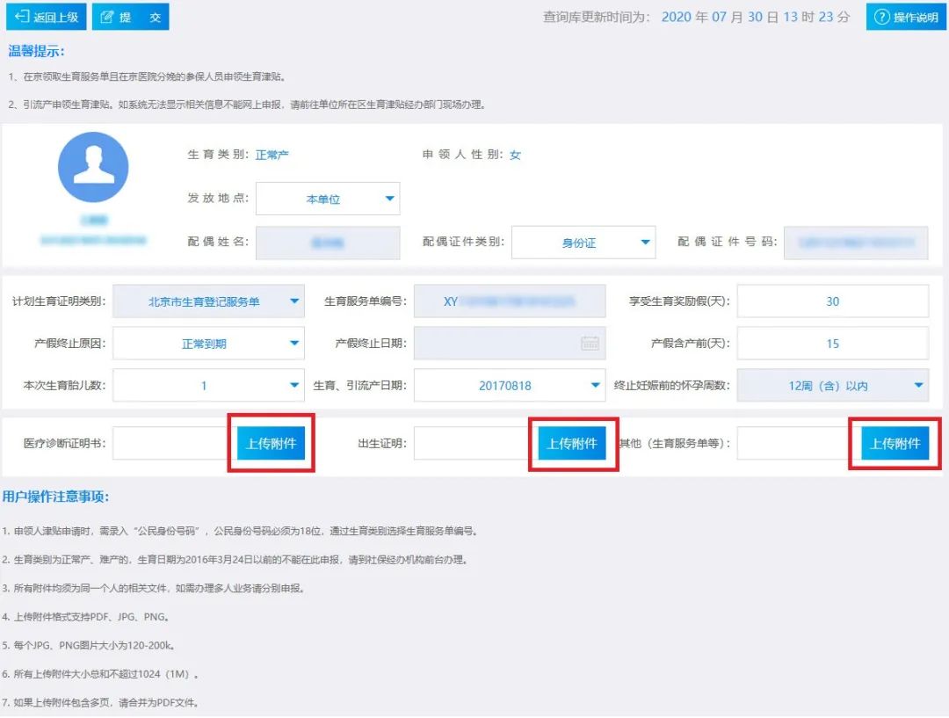Expand the 配偶证件类别 dropdown showing 身份证
The width and height of the screenshot is (949, 718).
[583, 243]
